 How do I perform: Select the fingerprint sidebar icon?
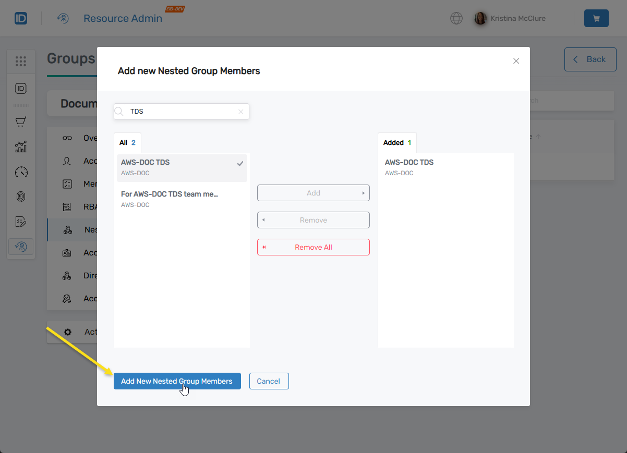click(x=21, y=197)
